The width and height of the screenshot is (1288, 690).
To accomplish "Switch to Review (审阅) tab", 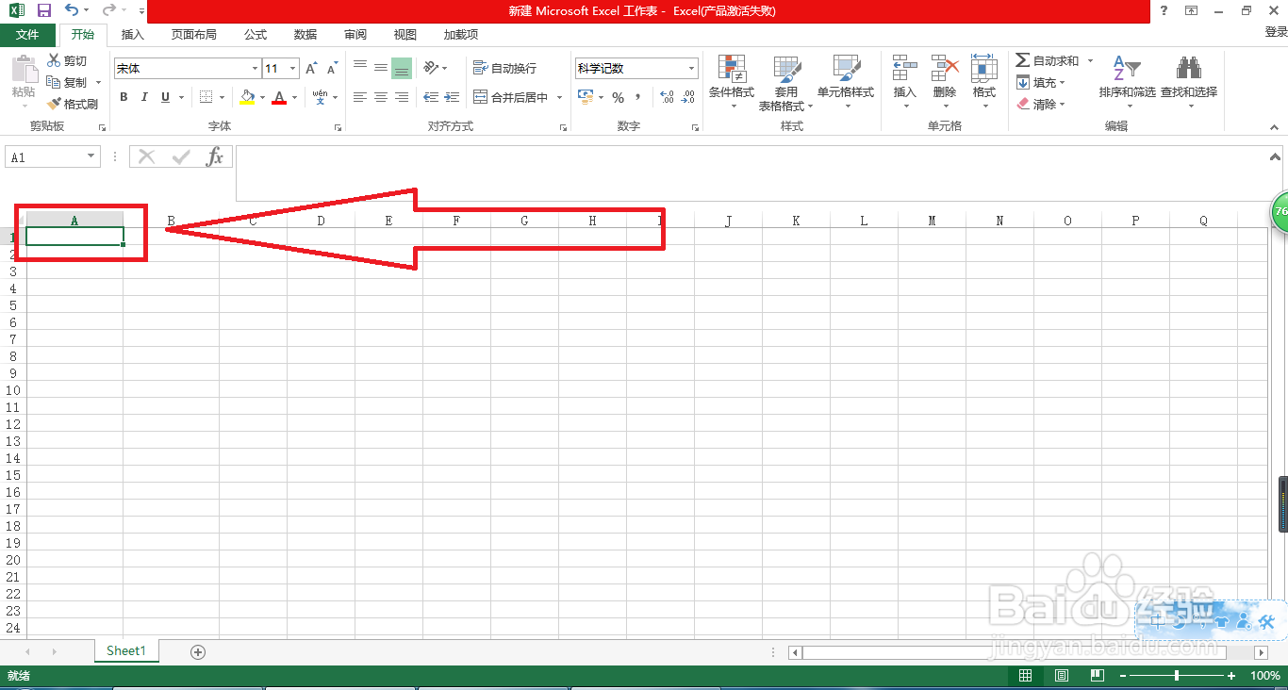I will (x=355, y=35).
